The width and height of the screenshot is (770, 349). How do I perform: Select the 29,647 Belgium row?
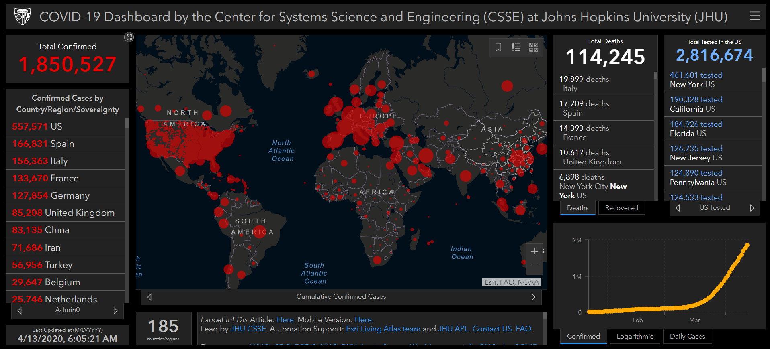tap(66, 282)
